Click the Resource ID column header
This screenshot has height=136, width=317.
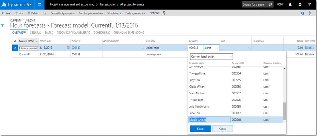click(x=238, y=63)
